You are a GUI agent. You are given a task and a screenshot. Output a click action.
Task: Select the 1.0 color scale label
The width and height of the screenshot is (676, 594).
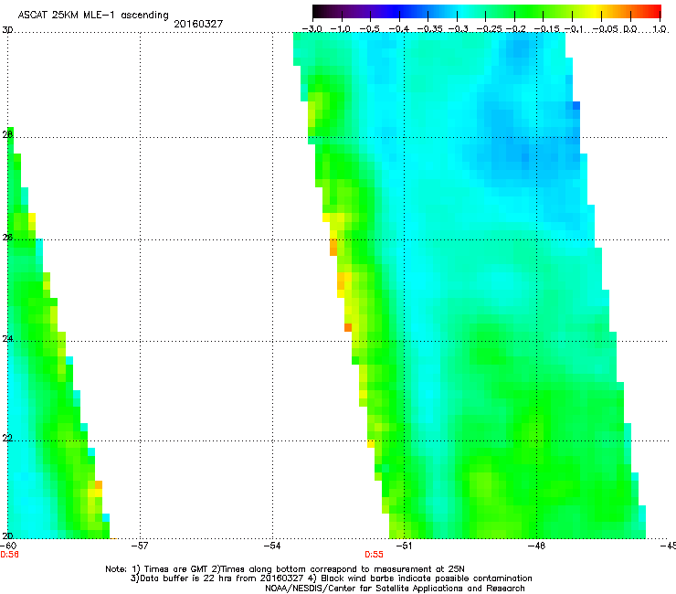coord(660,29)
